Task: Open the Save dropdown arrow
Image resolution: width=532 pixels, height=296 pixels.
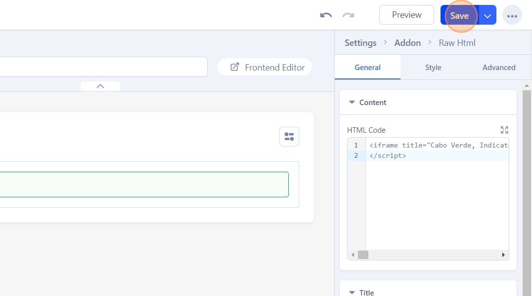Action: (x=488, y=16)
